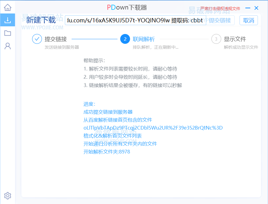Click the 取消 cancel button
Image resolution: width=268 pixels, height=204 pixels.
pos(248,20)
